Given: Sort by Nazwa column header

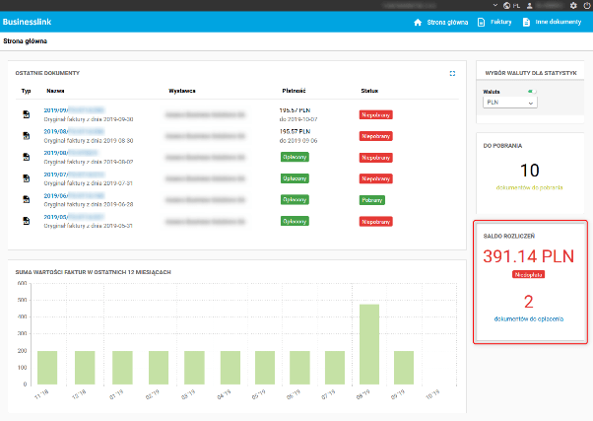Looking at the screenshot, I should (x=55, y=91).
